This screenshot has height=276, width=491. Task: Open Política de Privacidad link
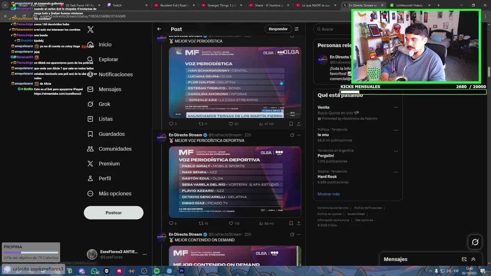pos(368,208)
